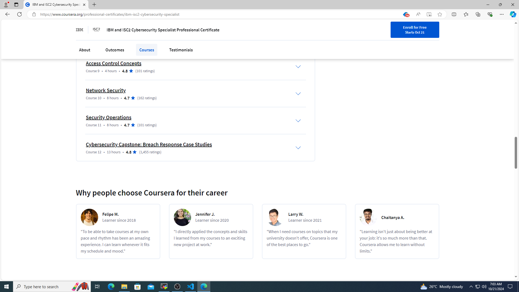
Task: Click the IBM logo in header
Action: tap(79, 30)
